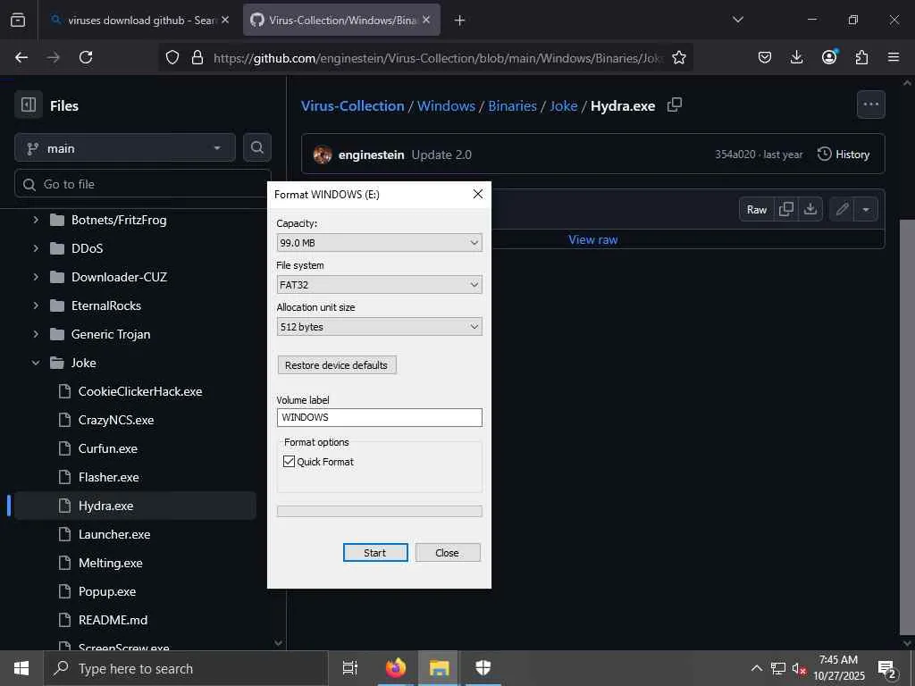Image resolution: width=915 pixels, height=686 pixels.
Task: Collapse the Joke folder chevron
Action: click(x=36, y=363)
